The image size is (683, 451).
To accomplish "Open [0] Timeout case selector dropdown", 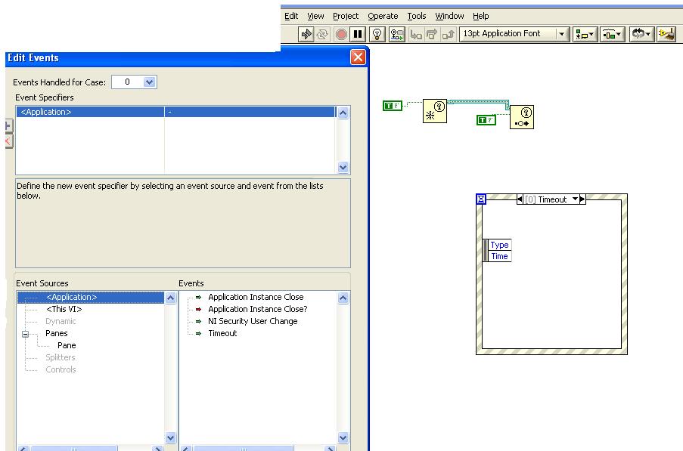I will click(575, 199).
